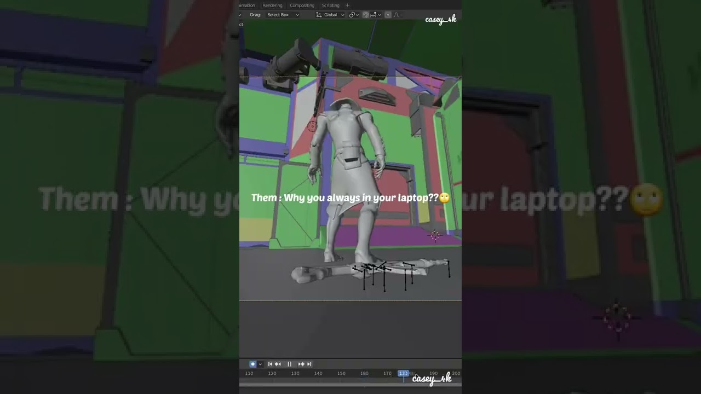
Task: Open the Global transform orientation dropdown
Action: (x=331, y=15)
